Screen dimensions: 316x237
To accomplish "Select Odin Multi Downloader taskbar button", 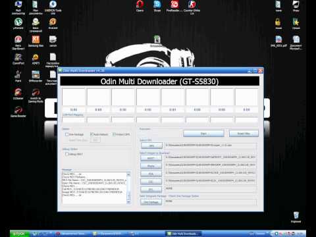I will [x=183, y=234].
